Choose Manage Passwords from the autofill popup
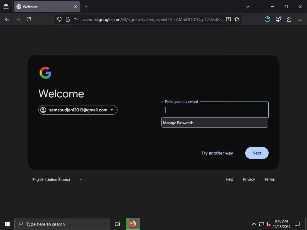The image size is (307, 230). pyautogui.click(x=215, y=123)
